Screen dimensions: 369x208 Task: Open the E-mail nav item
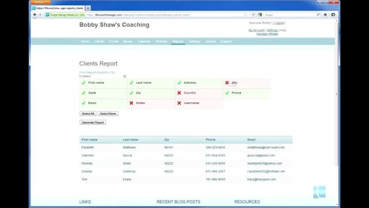click(114, 42)
